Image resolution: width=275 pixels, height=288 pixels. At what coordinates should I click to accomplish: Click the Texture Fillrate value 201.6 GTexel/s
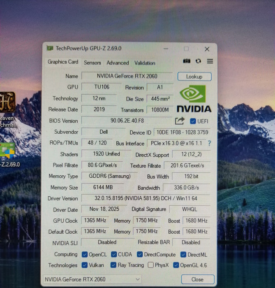click(x=187, y=165)
